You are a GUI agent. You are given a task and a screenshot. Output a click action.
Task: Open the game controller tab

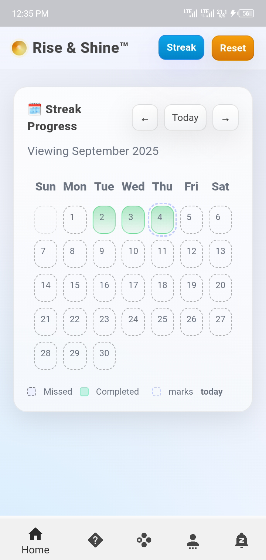coord(144,540)
